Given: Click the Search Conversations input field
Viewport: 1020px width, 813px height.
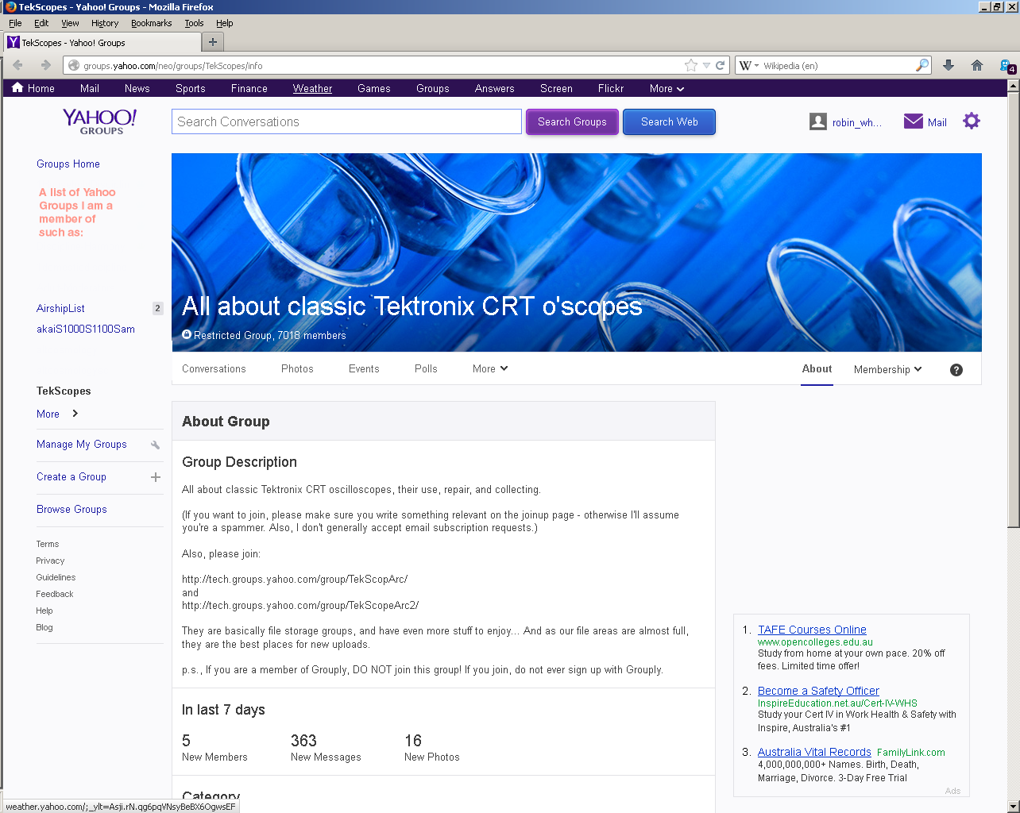Looking at the screenshot, I should point(346,121).
